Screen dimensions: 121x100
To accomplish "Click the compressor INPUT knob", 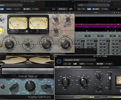I will [65, 81].
